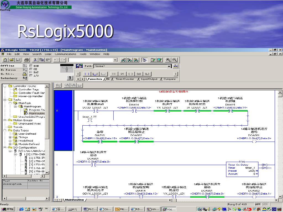Open the Offline controller status dropdown

point(25,66)
